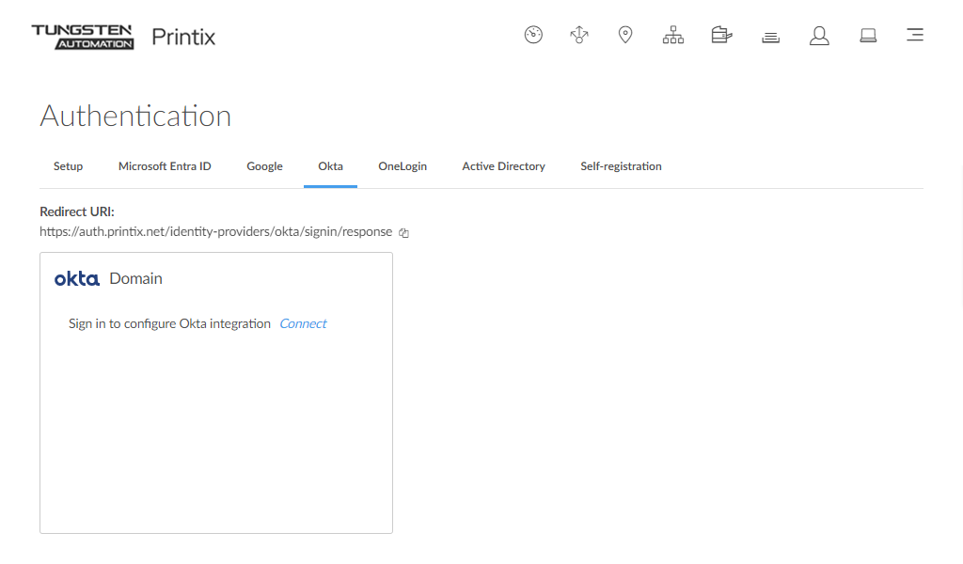Open the Self-registration tab
The height and width of the screenshot is (564, 963).
621,166
